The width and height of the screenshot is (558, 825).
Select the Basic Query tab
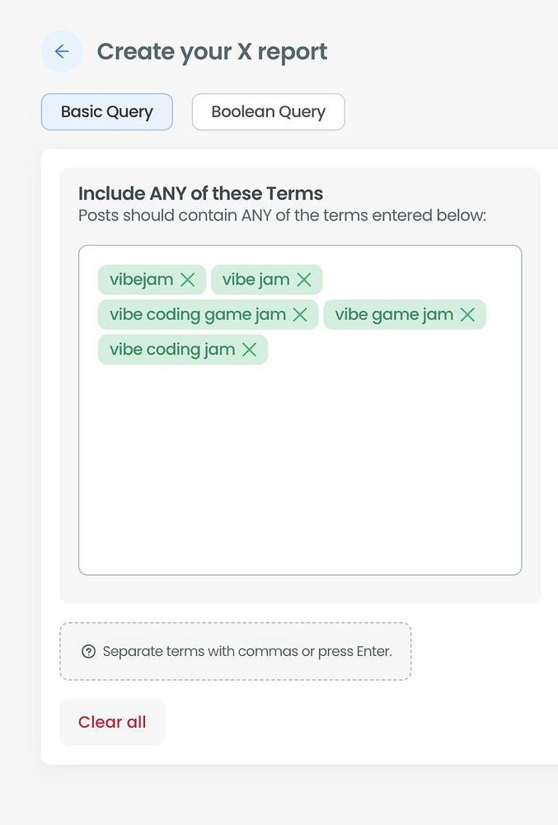(107, 112)
